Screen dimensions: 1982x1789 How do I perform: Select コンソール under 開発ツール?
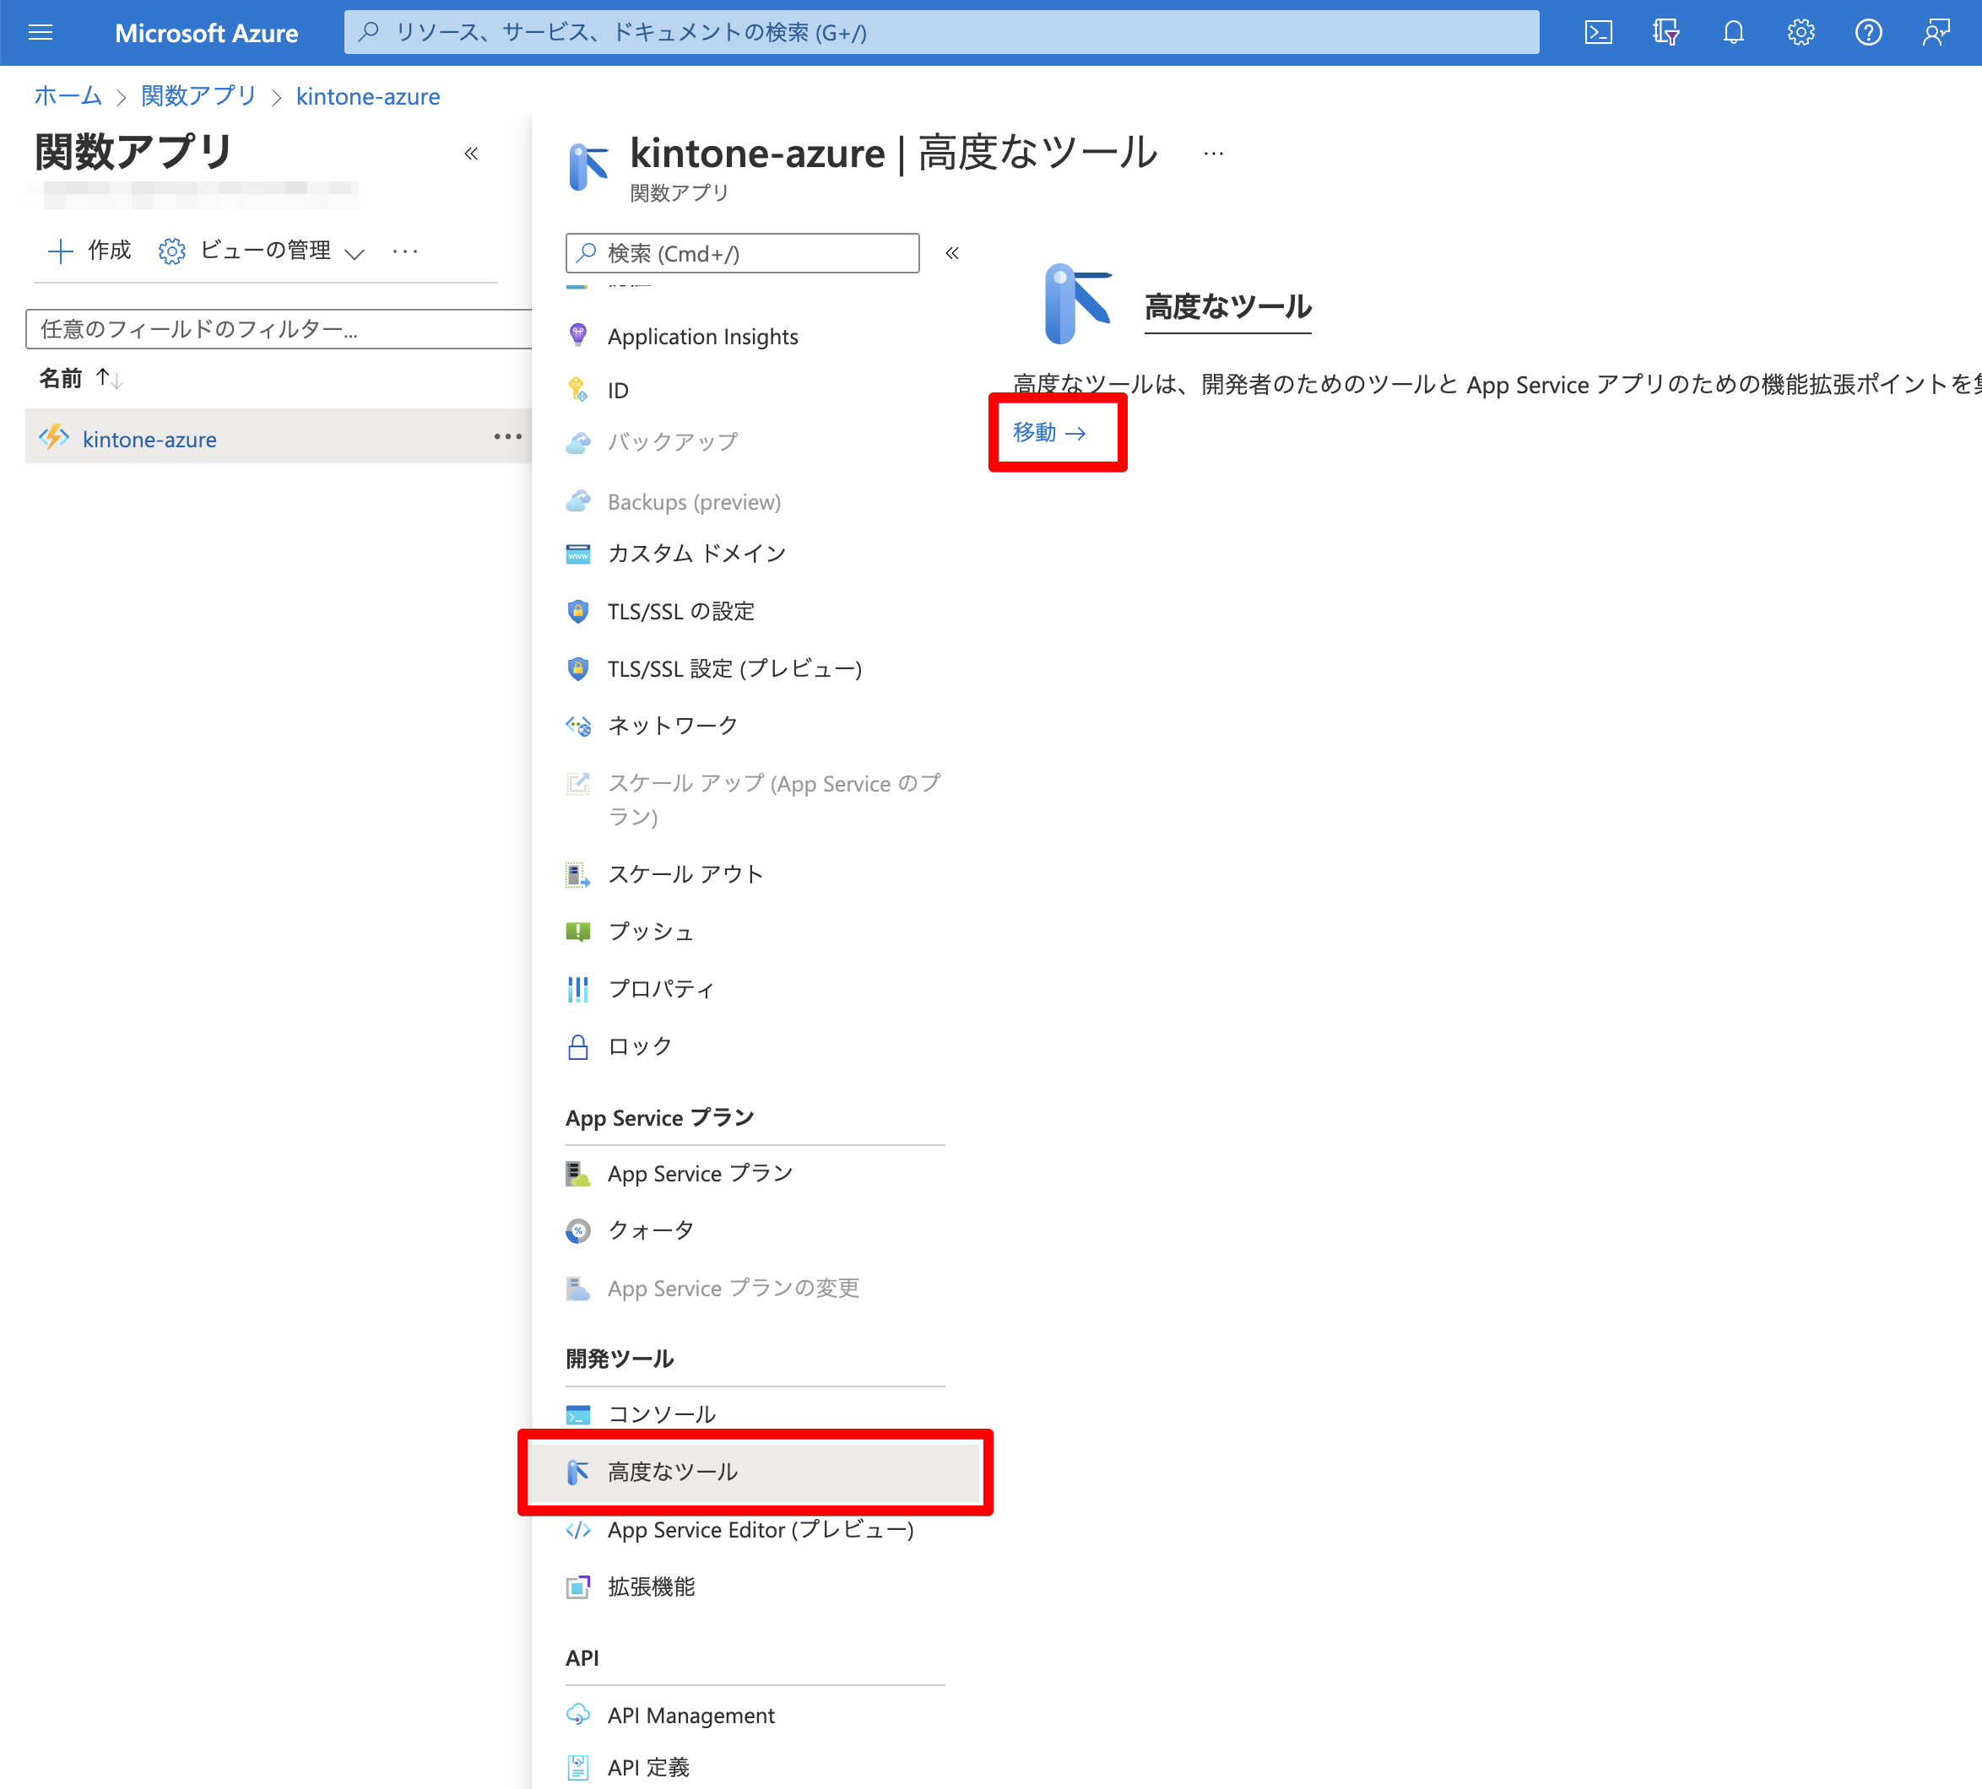pyautogui.click(x=662, y=1414)
